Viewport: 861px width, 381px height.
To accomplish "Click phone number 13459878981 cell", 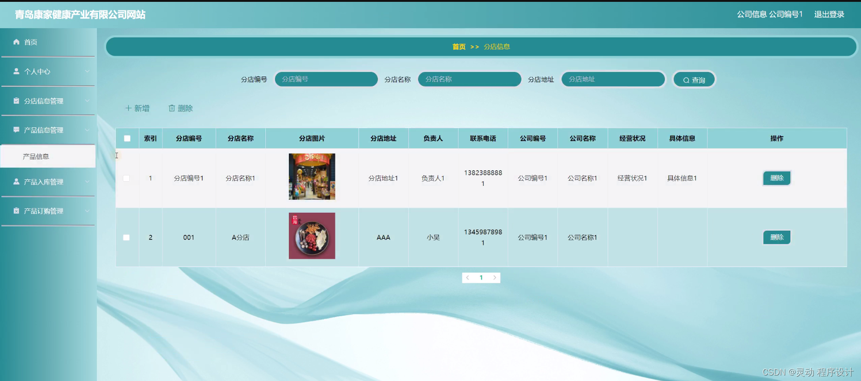I will (483, 237).
